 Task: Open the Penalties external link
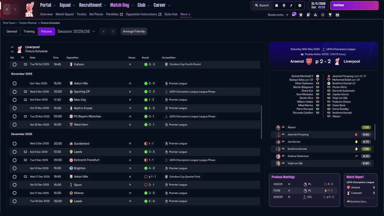tap(115, 14)
